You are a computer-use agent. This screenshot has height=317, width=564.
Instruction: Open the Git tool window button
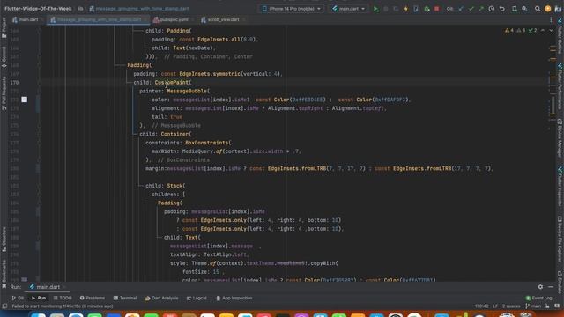[18, 298]
